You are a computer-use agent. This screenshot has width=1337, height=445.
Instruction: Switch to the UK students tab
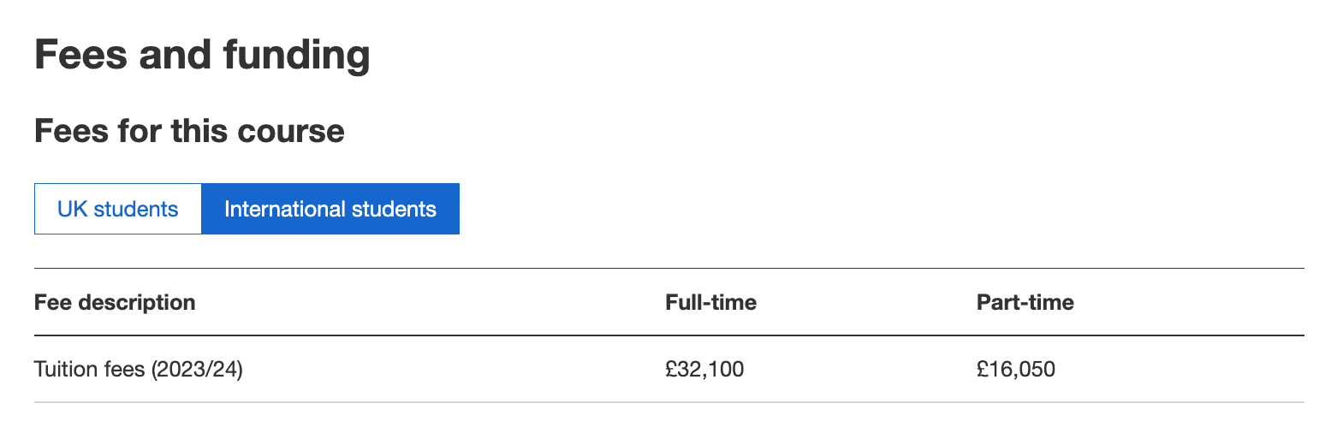[x=118, y=209]
